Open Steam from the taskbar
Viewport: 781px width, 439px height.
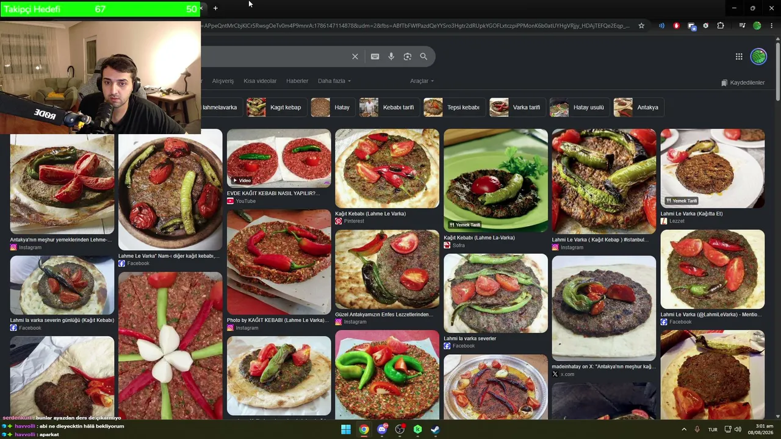pos(436,429)
